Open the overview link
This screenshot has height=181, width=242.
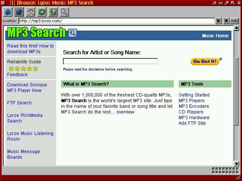point(125,112)
